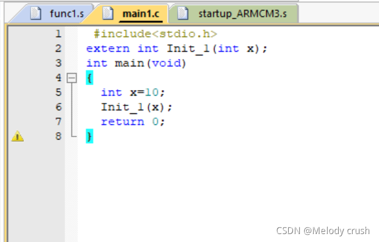This screenshot has width=379, height=242.
Task: Click the 'Init_1(x);' call on line 6
Action: point(136,107)
